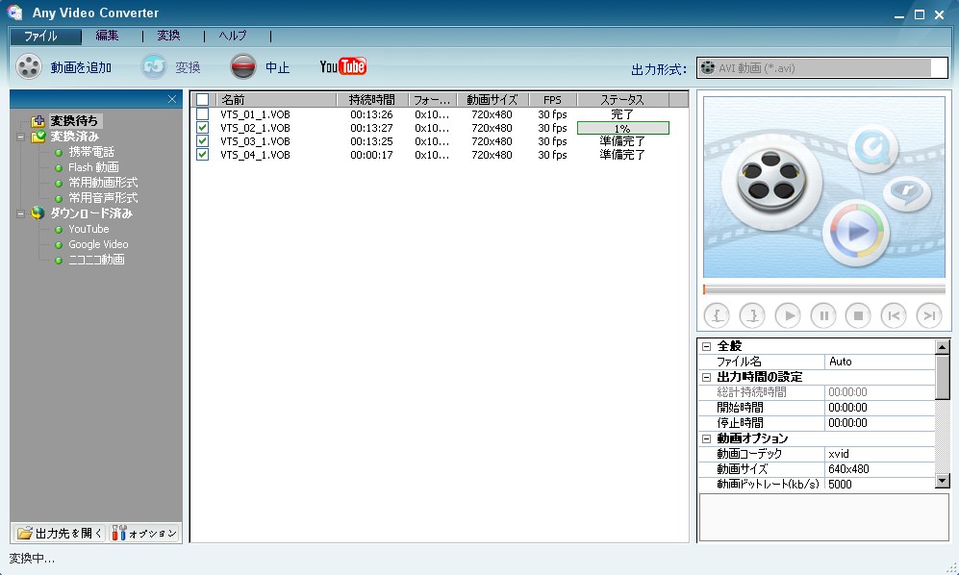Viewport: 959px width, 575px height.
Task: Click the 動画ビットレート 5000 value
Action: click(879, 484)
